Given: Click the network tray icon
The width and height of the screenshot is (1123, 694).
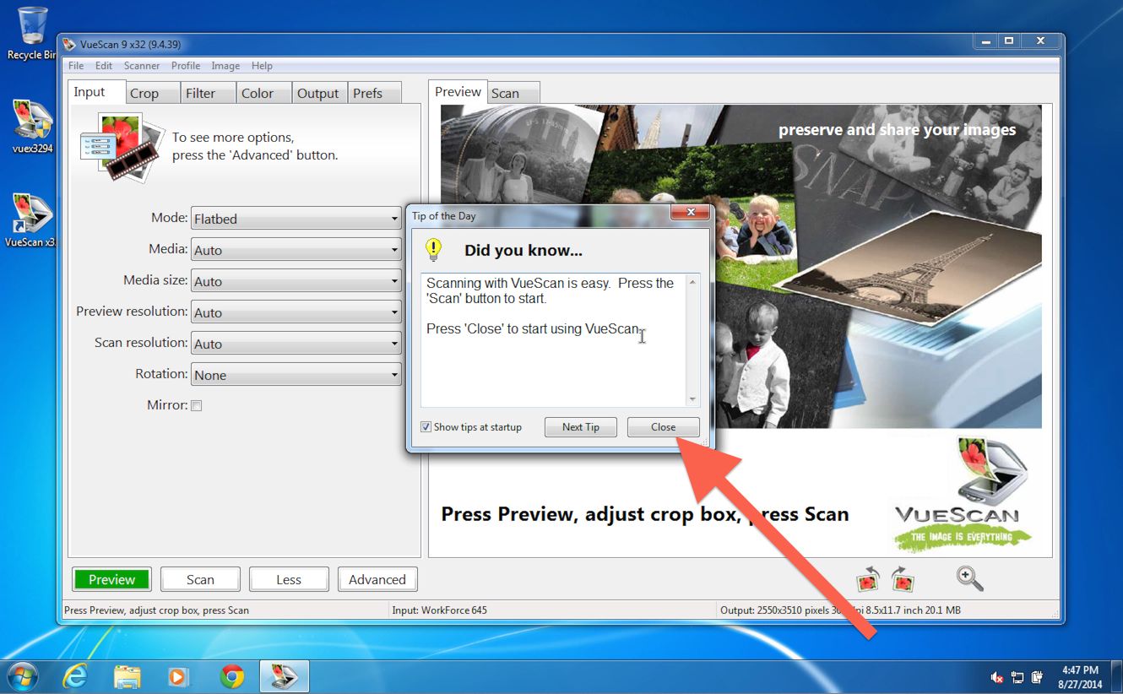Looking at the screenshot, I should [x=1017, y=677].
